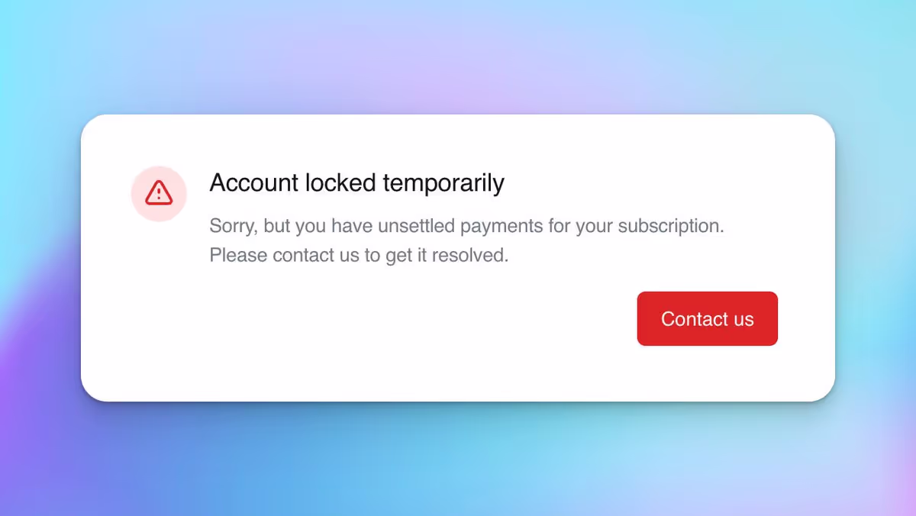Click the word Sorry in the message

click(232, 226)
